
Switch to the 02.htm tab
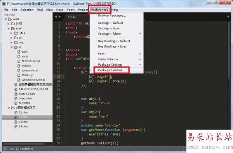72,17
